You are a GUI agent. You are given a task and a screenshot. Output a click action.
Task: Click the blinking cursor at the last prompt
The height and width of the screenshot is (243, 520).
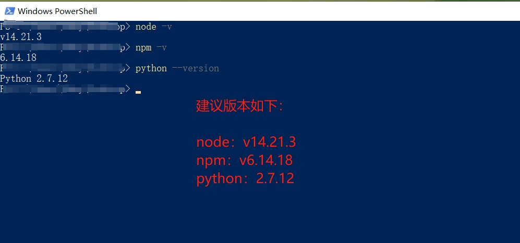(138, 92)
